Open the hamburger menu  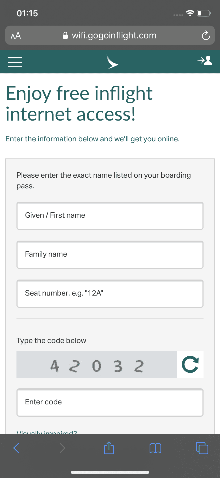click(x=15, y=62)
